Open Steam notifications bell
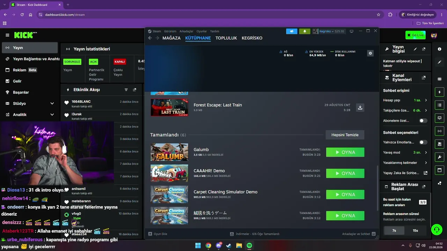 (x=305, y=31)
